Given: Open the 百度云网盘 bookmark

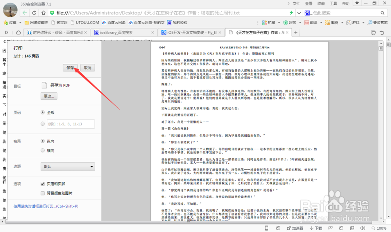Looking at the screenshot, I should pos(114,22).
